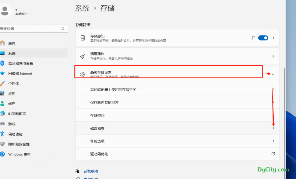Select the Accessibility (辅助功能) icon
The width and height of the screenshot is (296, 179).
(x=3, y=134)
